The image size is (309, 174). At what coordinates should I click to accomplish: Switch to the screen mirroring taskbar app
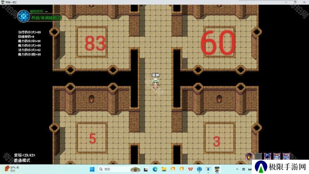(x=208, y=169)
